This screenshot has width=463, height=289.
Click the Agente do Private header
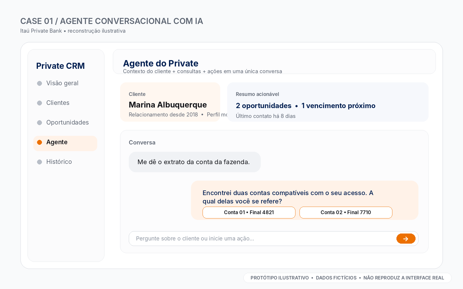click(x=161, y=63)
